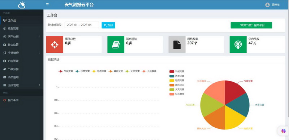This screenshot has height=140, width=289.
Task: Open the 管理员 user avatar icon
Action: tap(267, 5)
